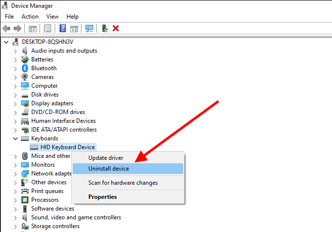Click the Audio inputs and outputs speaker icon
This screenshot has width=332, height=232.
(x=25, y=51)
